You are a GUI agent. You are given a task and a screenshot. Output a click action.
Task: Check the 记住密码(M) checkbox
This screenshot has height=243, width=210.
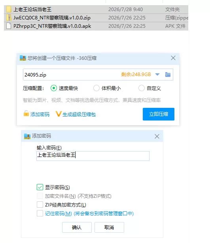pyautogui.click(x=40, y=213)
